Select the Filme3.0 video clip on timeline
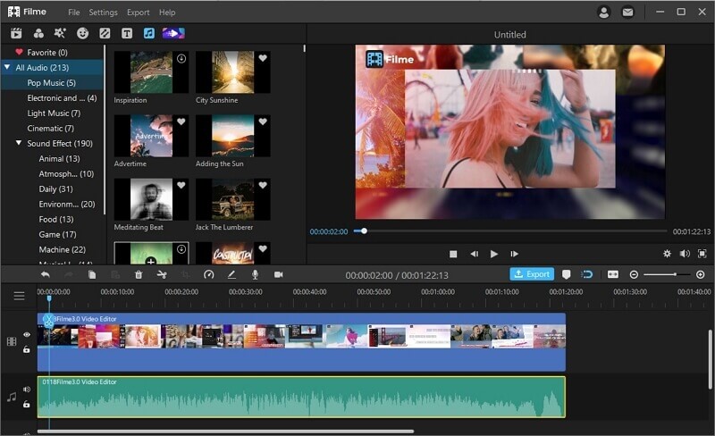The image size is (715, 436). pos(301,341)
